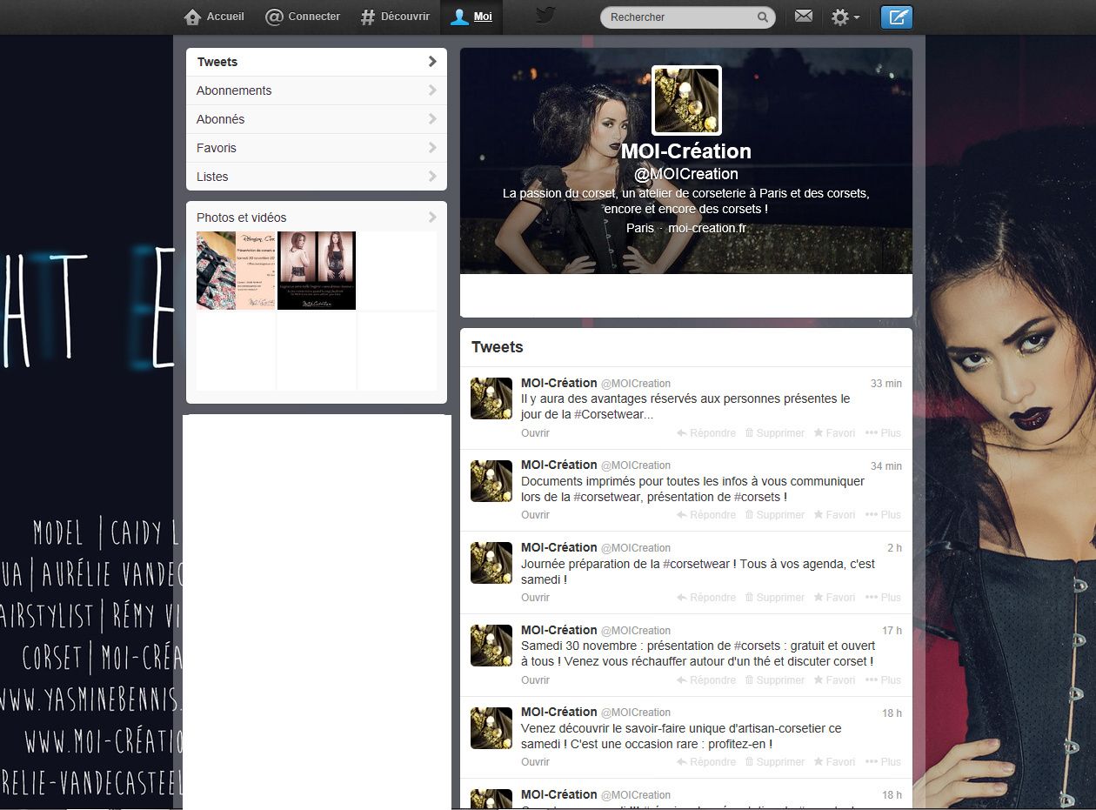Open Plus options on the 17 h tweet
This screenshot has height=810, width=1096.
point(884,680)
